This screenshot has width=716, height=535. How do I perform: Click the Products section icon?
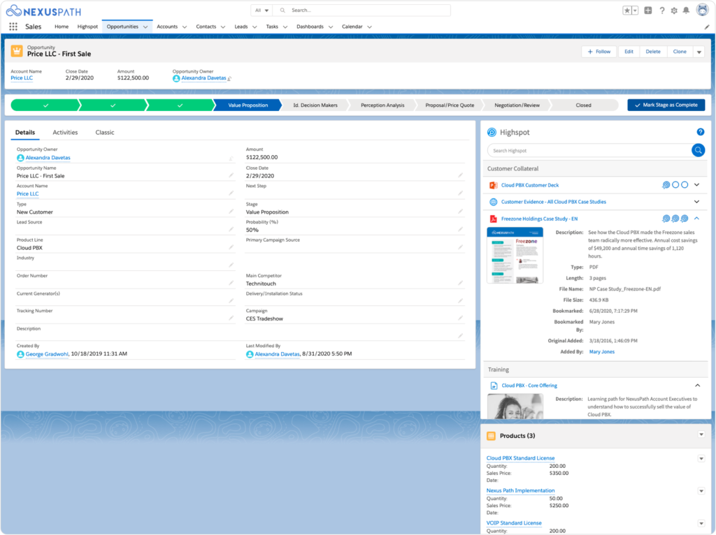click(491, 436)
